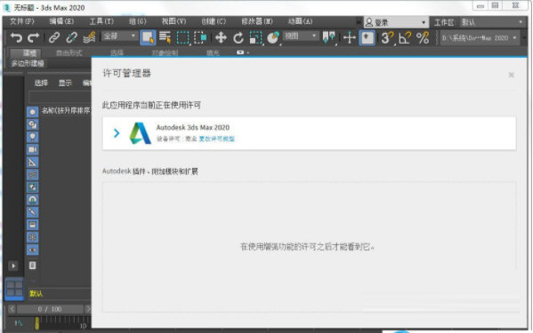Click time slider 0 / 100
The width and height of the screenshot is (533, 333).
tap(50, 309)
